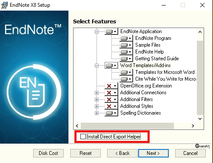Select the Word Templates/Add-ins label
The width and height of the screenshot is (213, 163).
145,65
